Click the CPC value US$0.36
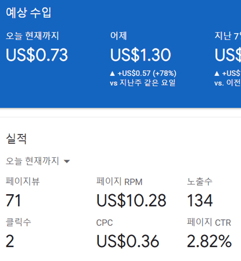 (128, 241)
